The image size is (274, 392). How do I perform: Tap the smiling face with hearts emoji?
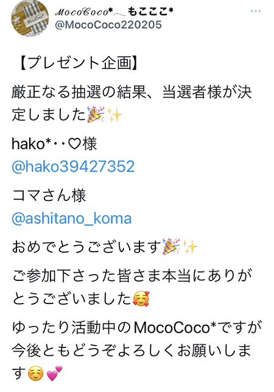point(141,299)
